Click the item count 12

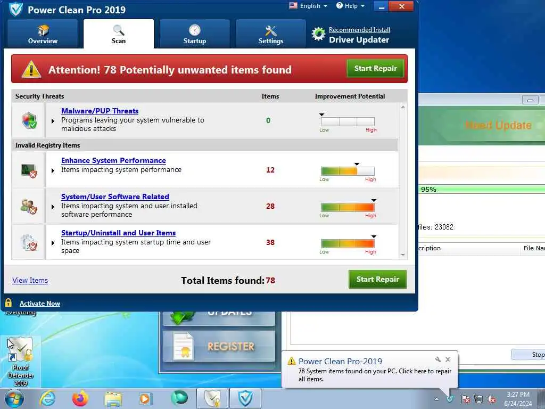[x=270, y=170]
